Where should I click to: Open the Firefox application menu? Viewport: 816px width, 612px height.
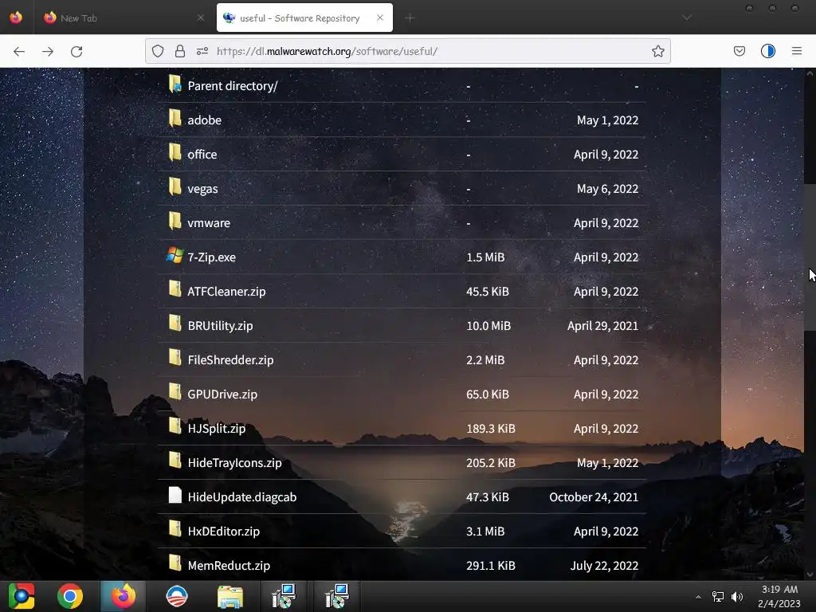tap(797, 51)
